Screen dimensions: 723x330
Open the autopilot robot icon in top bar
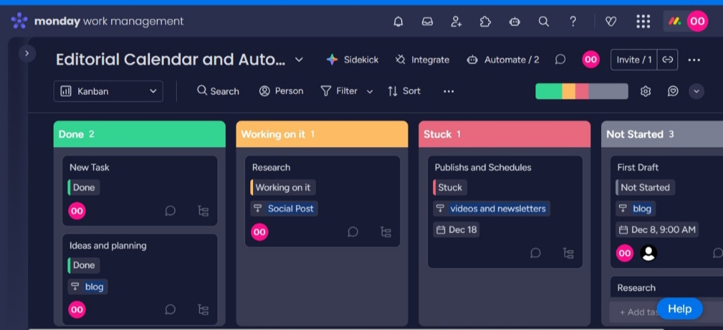(x=515, y=21)
